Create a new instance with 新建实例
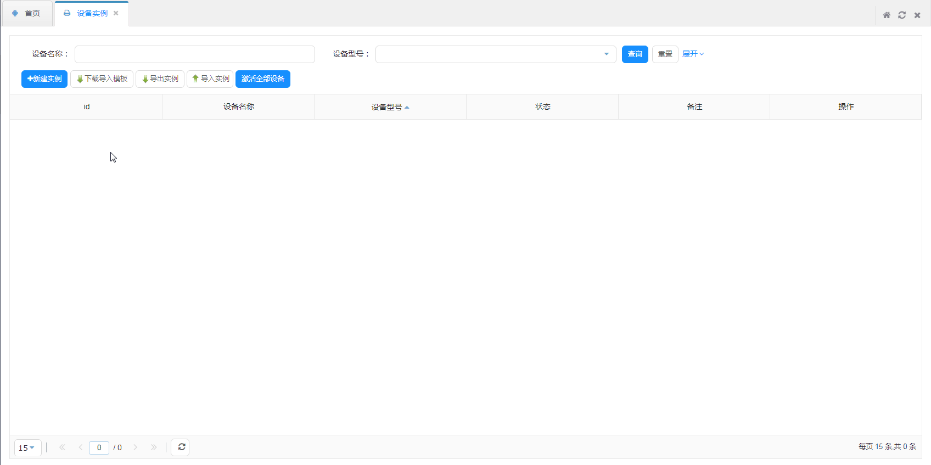 click(x=44, y=79)
